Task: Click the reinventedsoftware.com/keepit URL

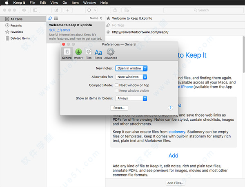Action: [x=140, y=32]
